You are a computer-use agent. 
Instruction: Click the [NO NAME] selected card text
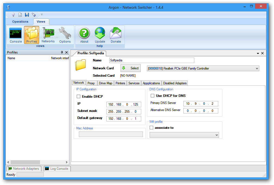[128, 76]
